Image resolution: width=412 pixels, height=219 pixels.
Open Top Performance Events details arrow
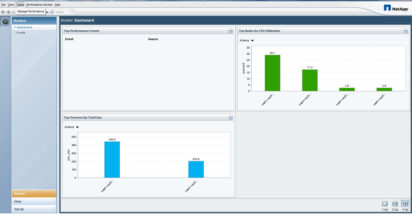click(x=230, y=31)
